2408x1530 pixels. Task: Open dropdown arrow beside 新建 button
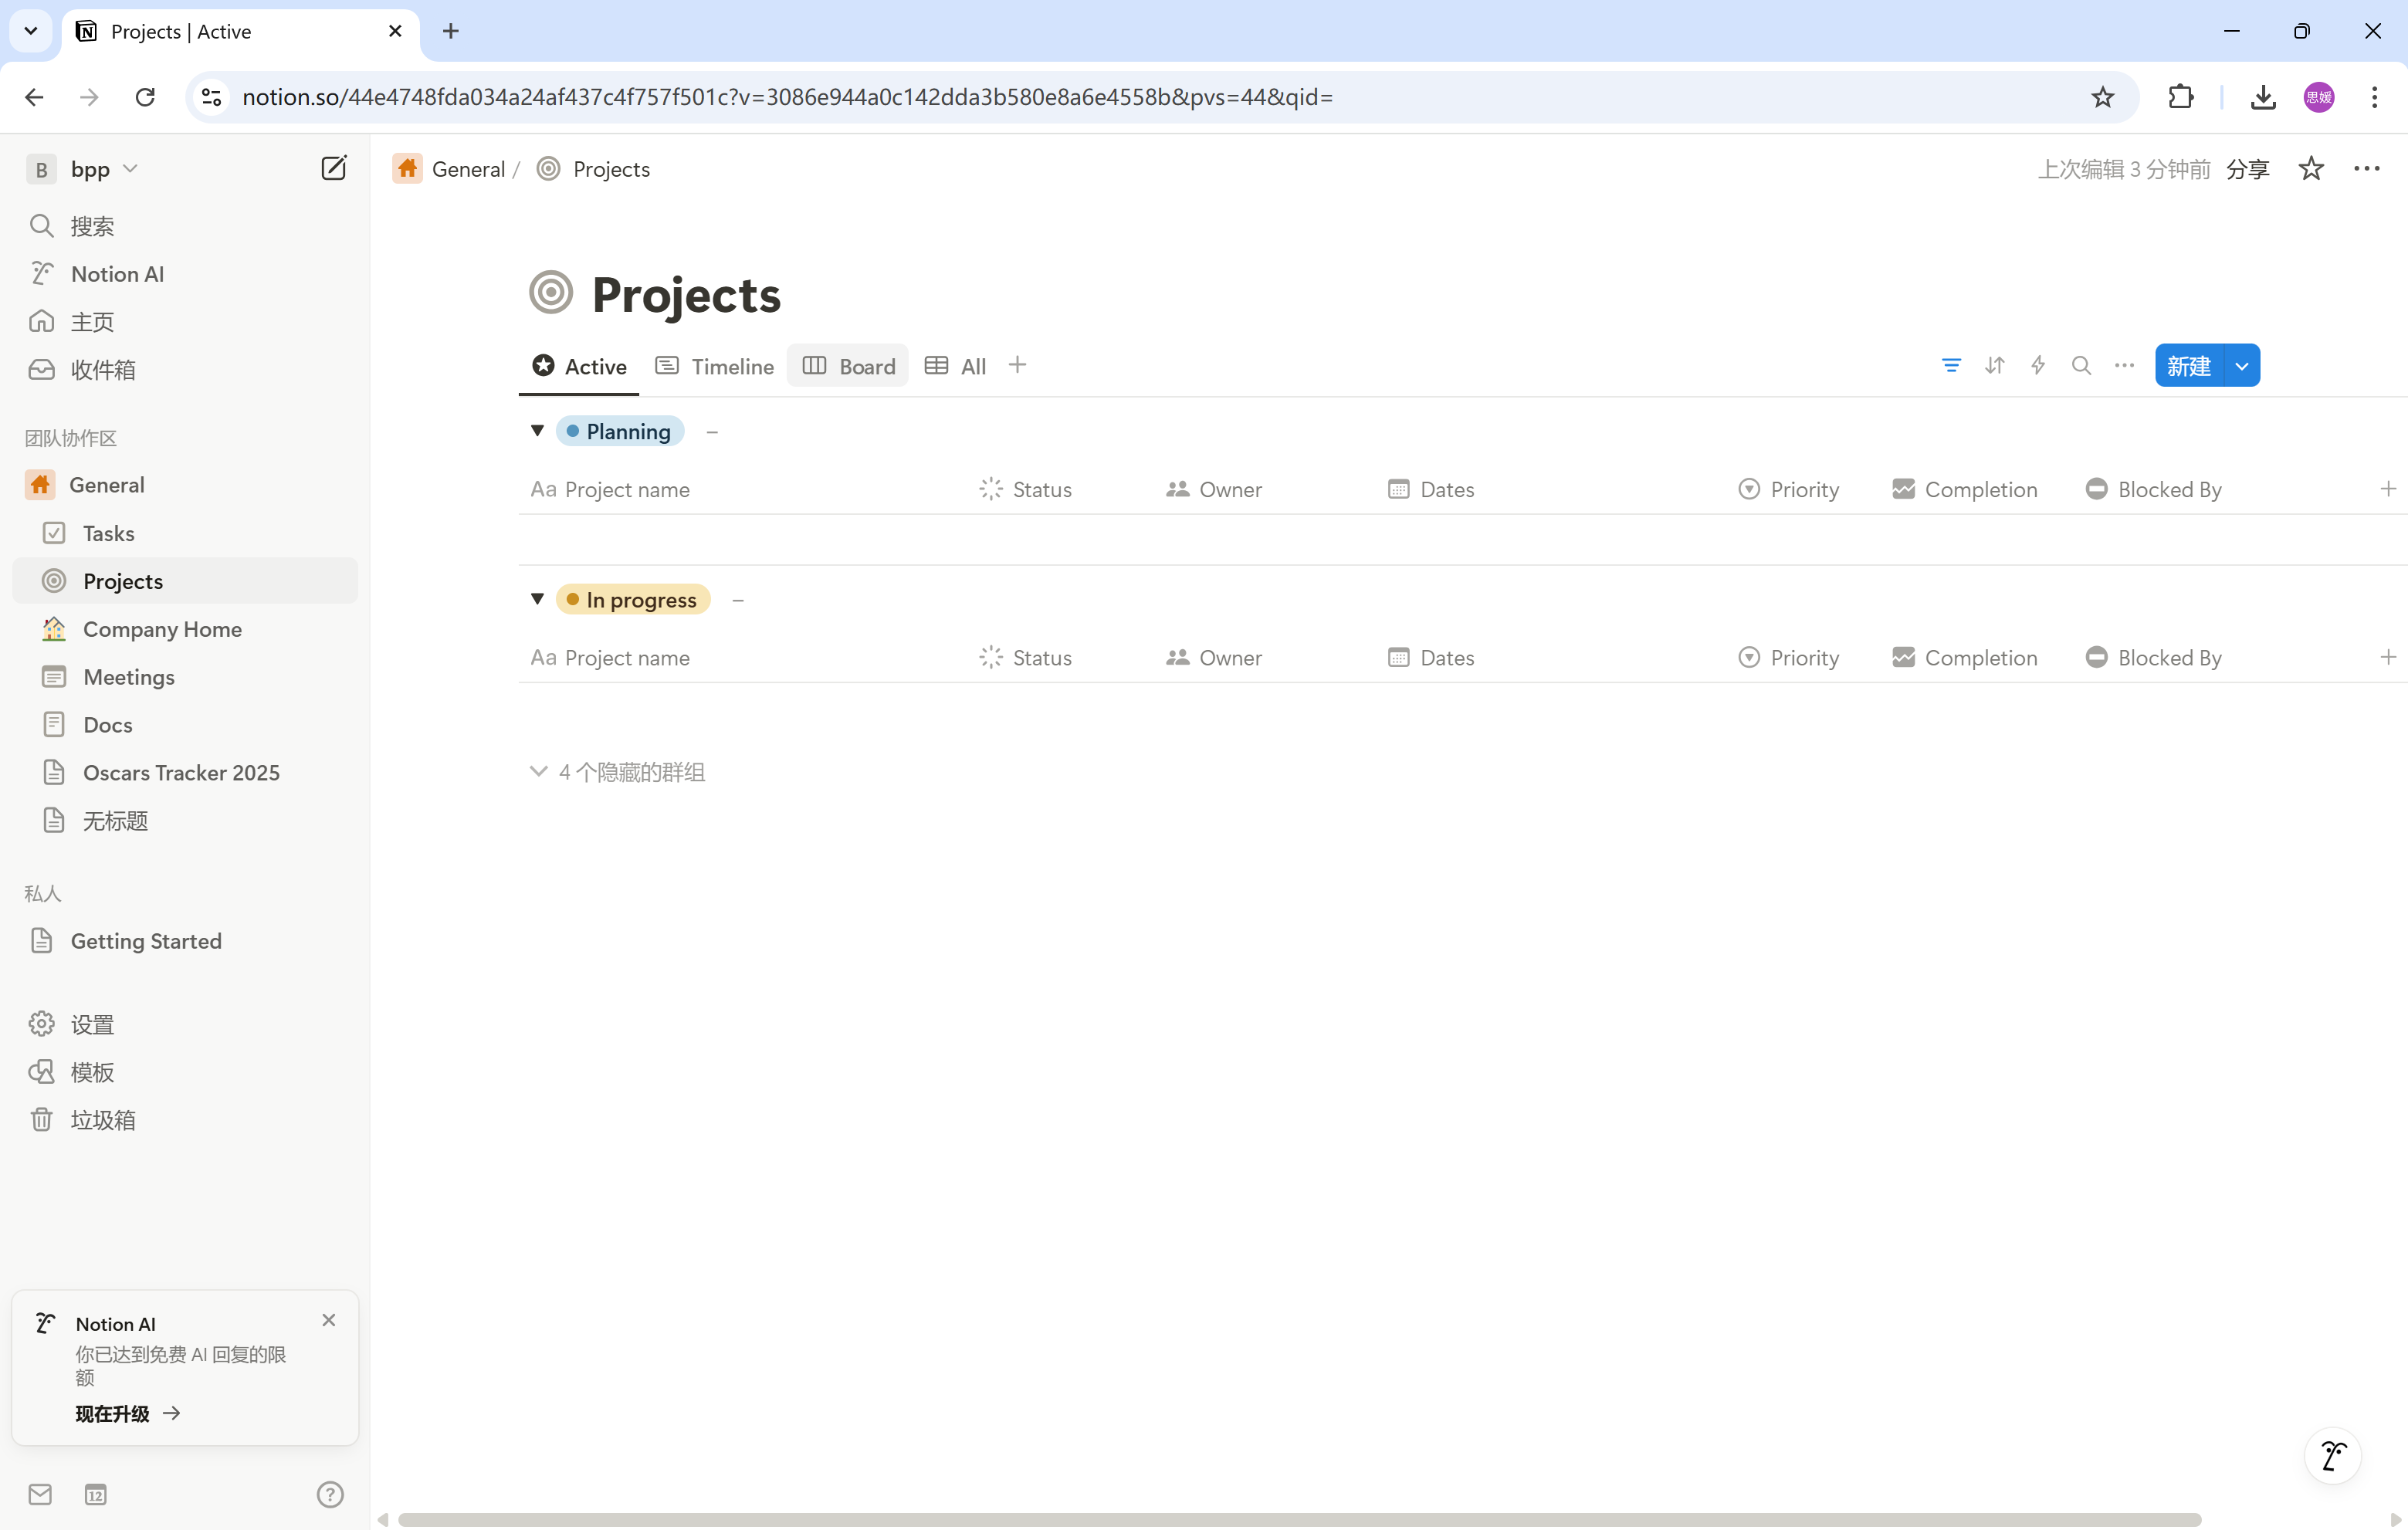point(2242,366)
